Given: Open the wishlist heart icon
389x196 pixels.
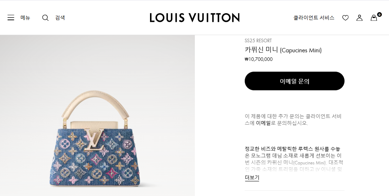Looking at the screenshot, I should click(x=345, y=18).
